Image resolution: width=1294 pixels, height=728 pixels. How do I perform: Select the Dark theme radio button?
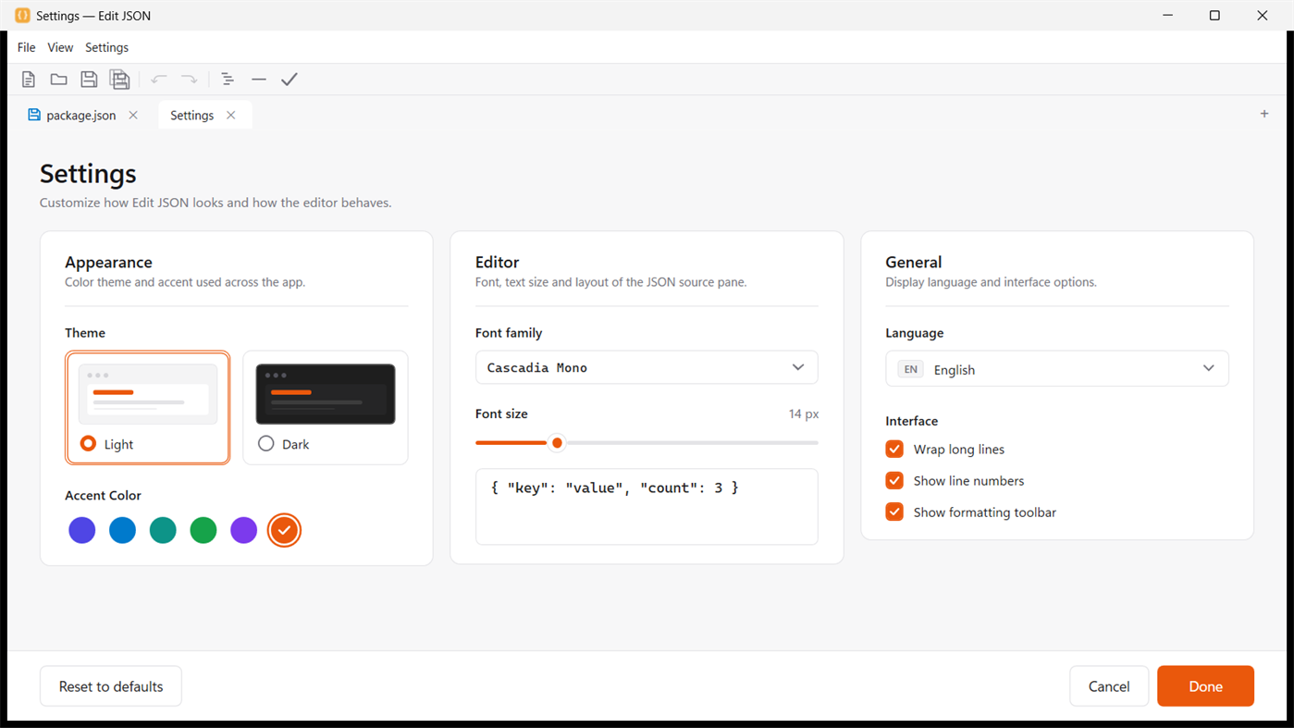coord(266,444)
